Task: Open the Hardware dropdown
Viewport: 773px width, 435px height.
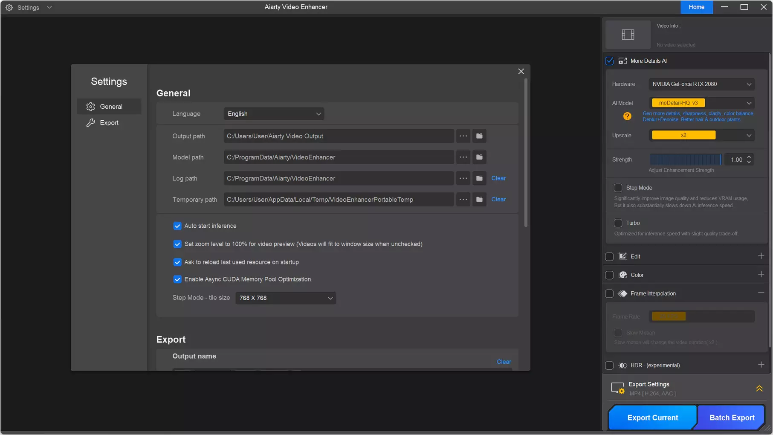Action: coord(701,84)
